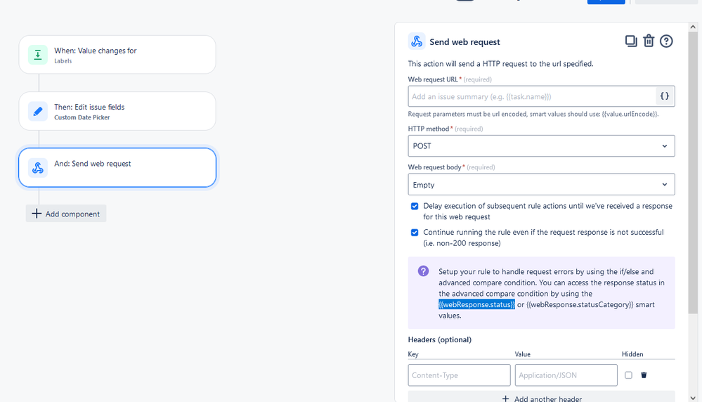Image resolution: width=702 pixels, height=402 pixels.
Task: Click the Labels trigger icon
Action: click(38, 55)
